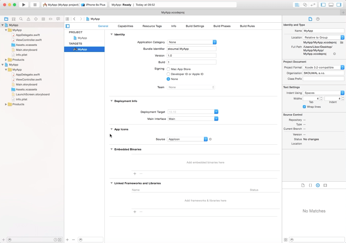Viewport: 346px width, 243px height.
Task: Open the breakpoint navigator
Action: 51,19
